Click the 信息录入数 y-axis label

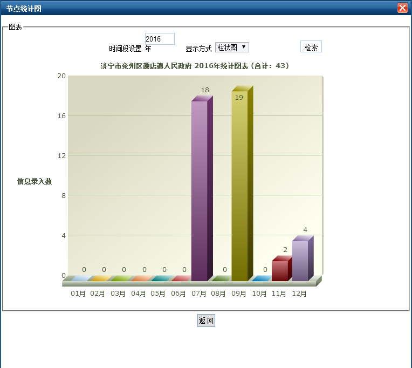(35, 181)
